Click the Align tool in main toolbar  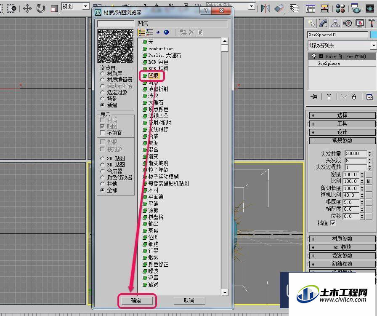279,8
